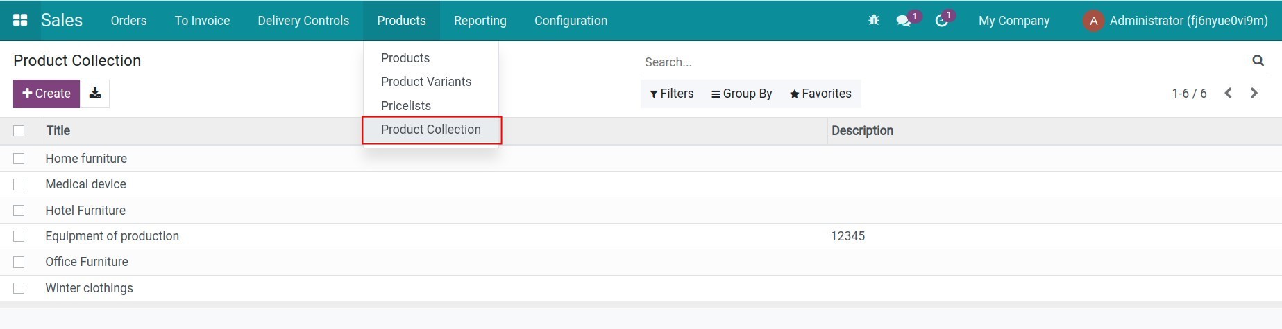
Task: Click the import records download icon
Action: tap(95, 94)
